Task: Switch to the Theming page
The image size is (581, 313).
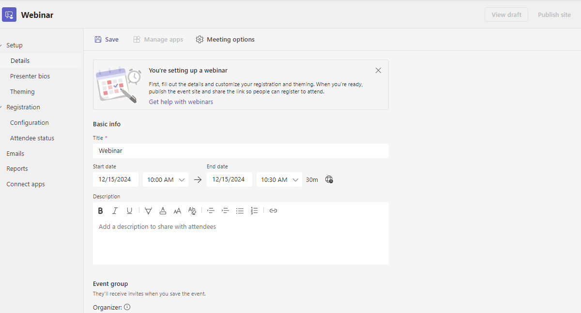Action: click(22, 91)
